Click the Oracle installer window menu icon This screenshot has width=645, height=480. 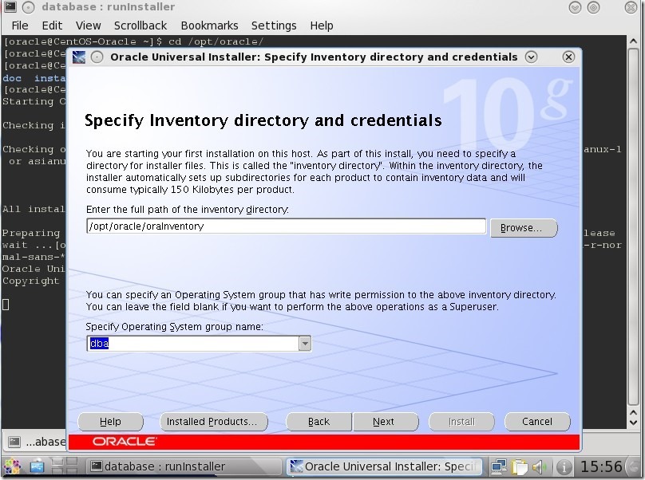pos(79,57)
